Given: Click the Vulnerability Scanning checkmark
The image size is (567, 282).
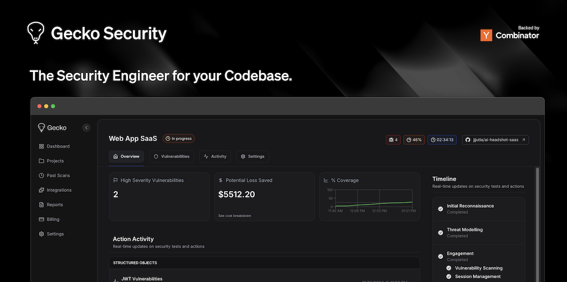Looking at the screenshot, I should click(449, 268).
